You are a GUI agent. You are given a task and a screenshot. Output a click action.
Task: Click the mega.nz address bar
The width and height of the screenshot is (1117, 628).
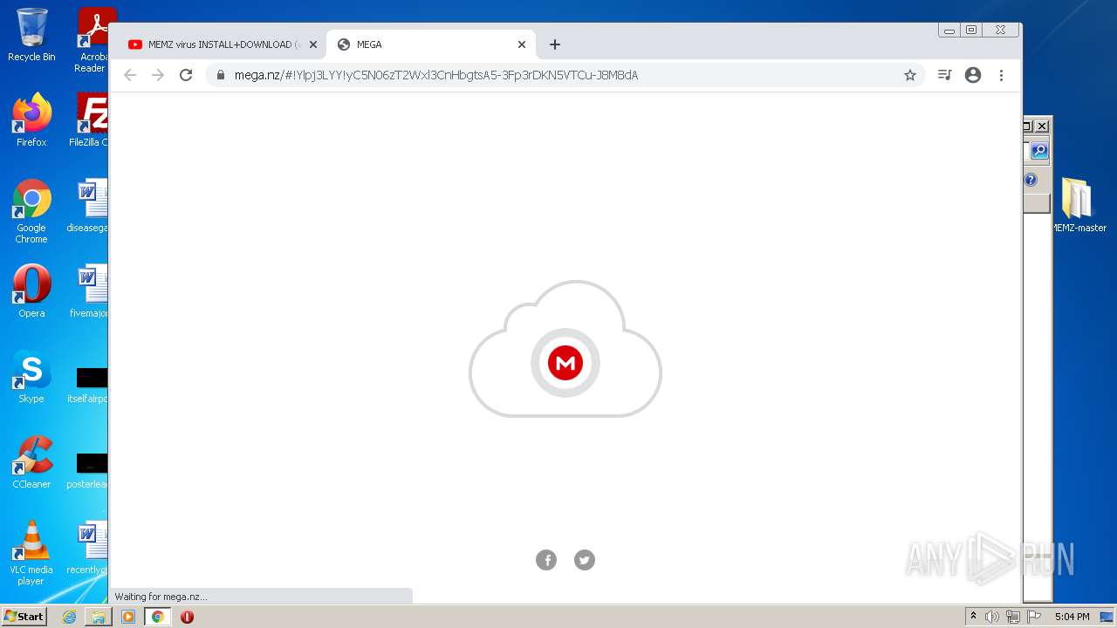[x=565, y=75]
